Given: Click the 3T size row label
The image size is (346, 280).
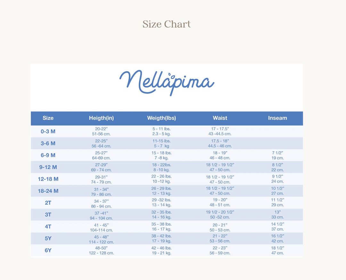Looking at the screenshot, I should point(48,215).
